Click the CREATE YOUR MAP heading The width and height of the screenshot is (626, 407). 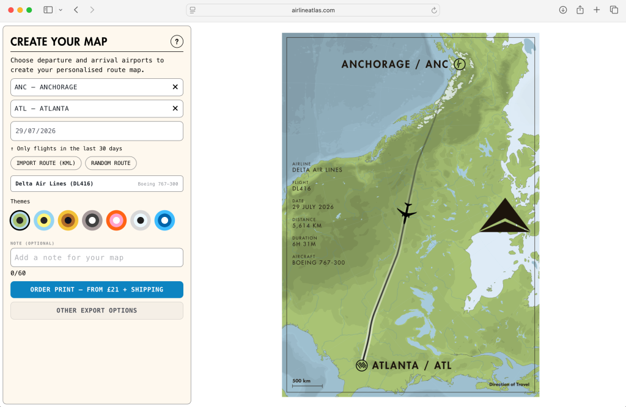click(59, 42)
